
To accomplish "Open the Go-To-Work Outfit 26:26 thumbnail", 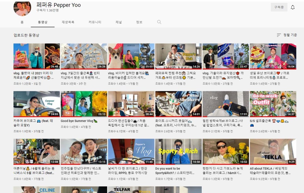I will [x=84, y=56].
